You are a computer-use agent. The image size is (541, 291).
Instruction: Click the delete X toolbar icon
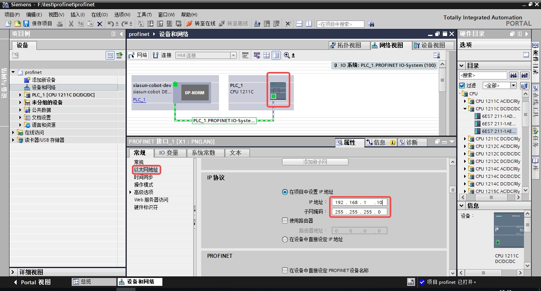(100, 24)
